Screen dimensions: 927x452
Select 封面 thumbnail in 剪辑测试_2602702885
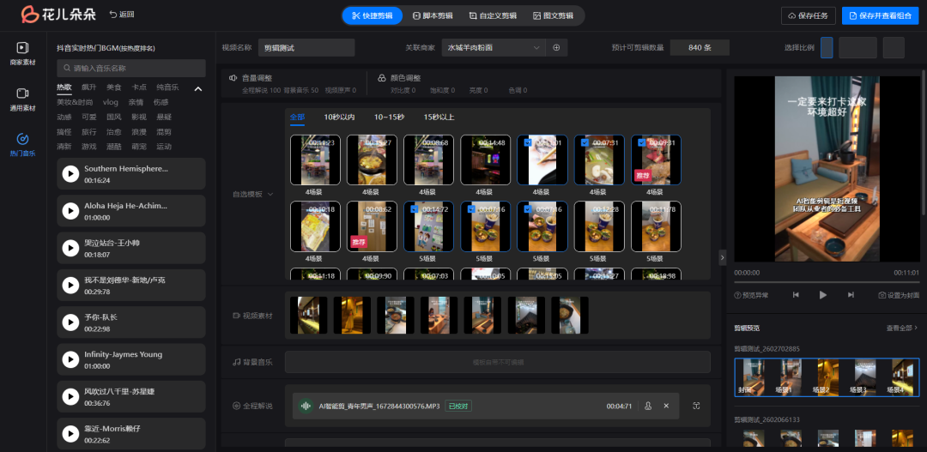click(754, 377)
